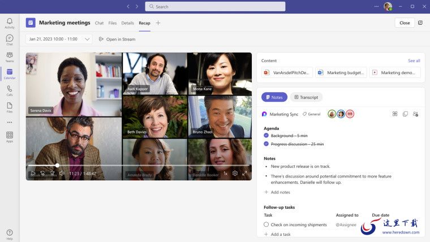Uncheck Background – 5 min agenda item
The height and width of the screenshot is (242, 430).
266,135
